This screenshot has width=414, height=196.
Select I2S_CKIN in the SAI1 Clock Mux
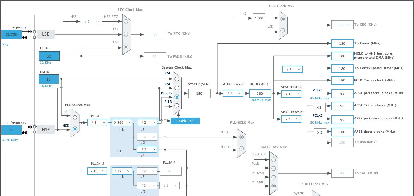(x=273, y=160)
